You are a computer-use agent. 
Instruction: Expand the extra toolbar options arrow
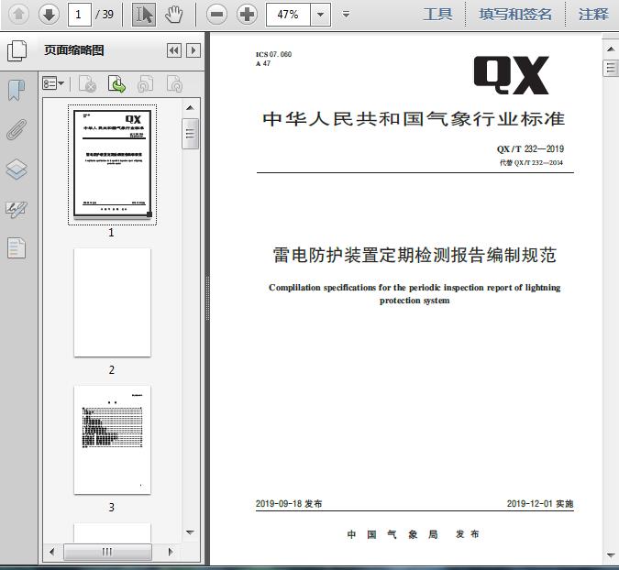coord(346,15)
